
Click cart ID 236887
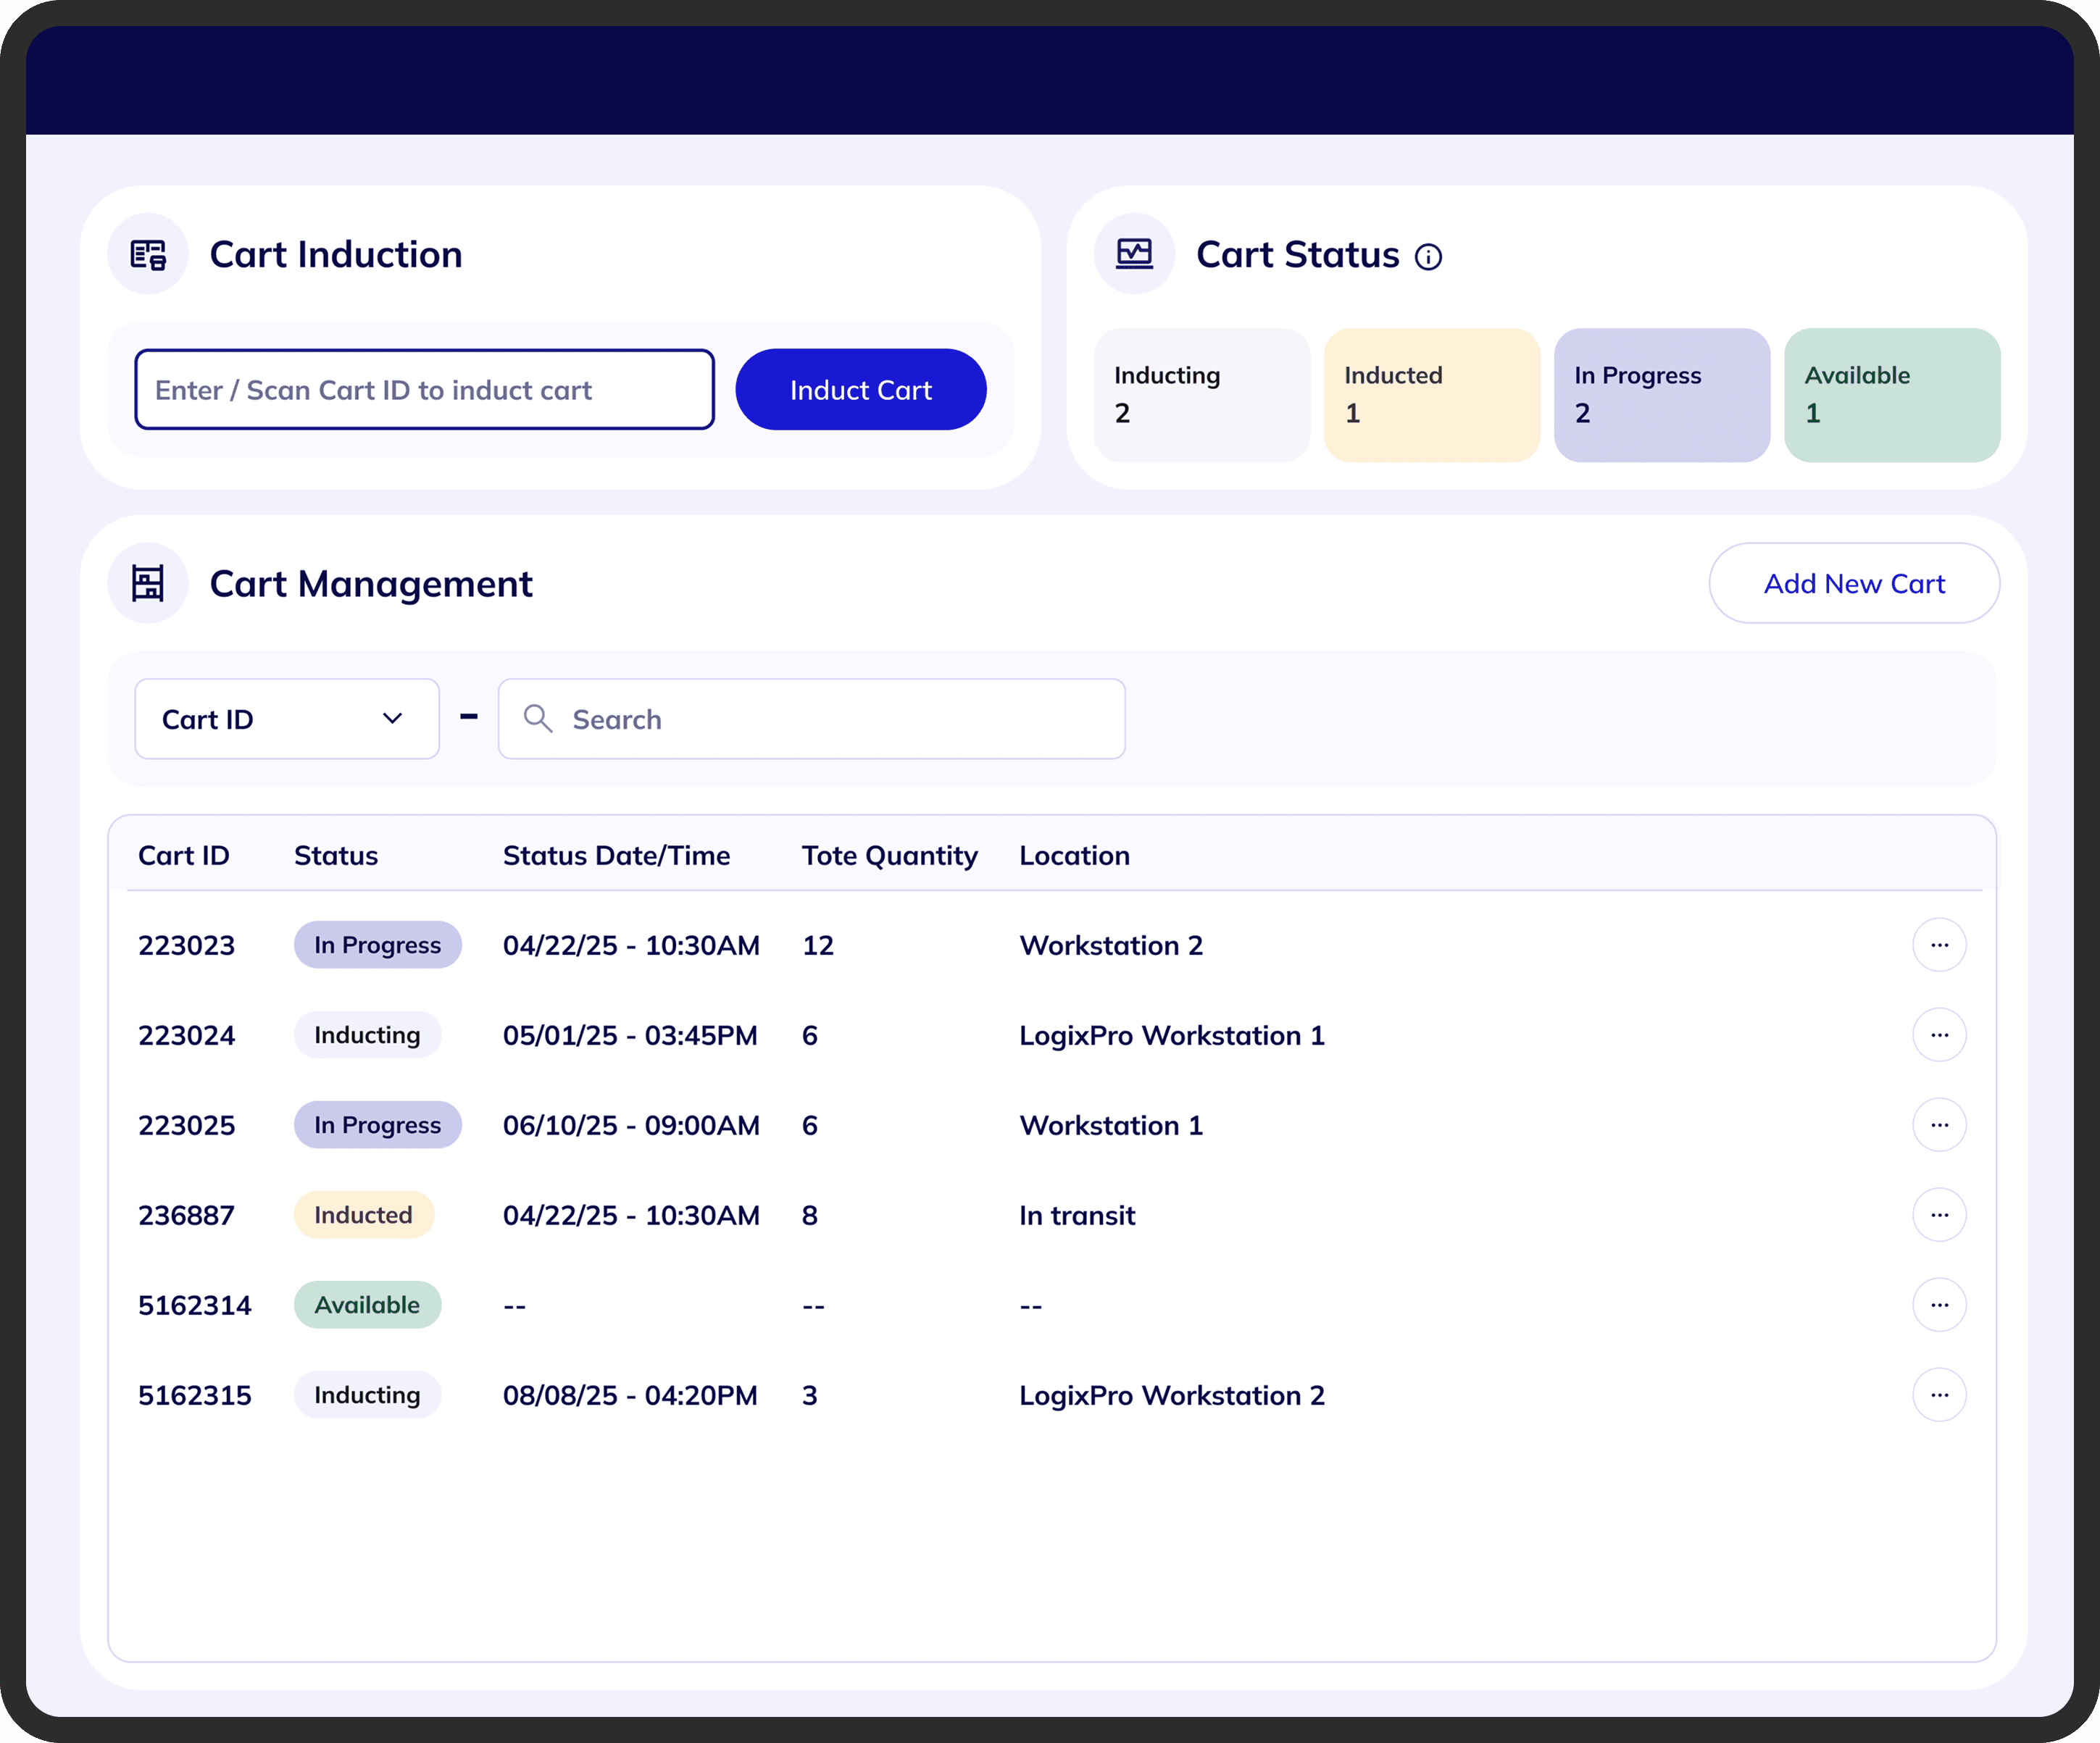pyautogui.click(x=187, y=1215)
